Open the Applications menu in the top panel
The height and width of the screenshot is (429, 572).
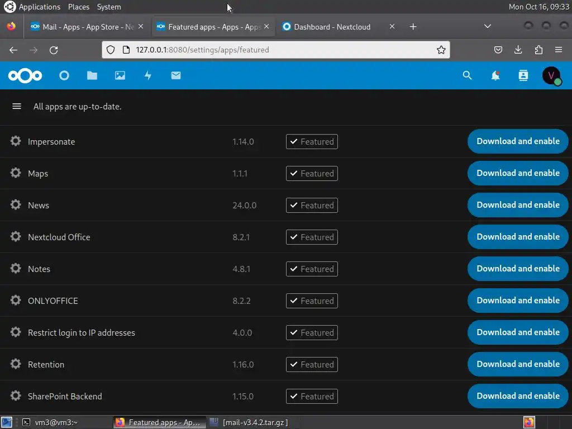40,7
